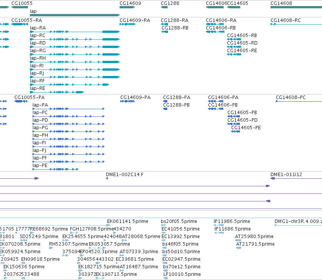Select the lap-PI protein label
The width and height of the screenshot is (322, 280).
[x=39, y=143]
